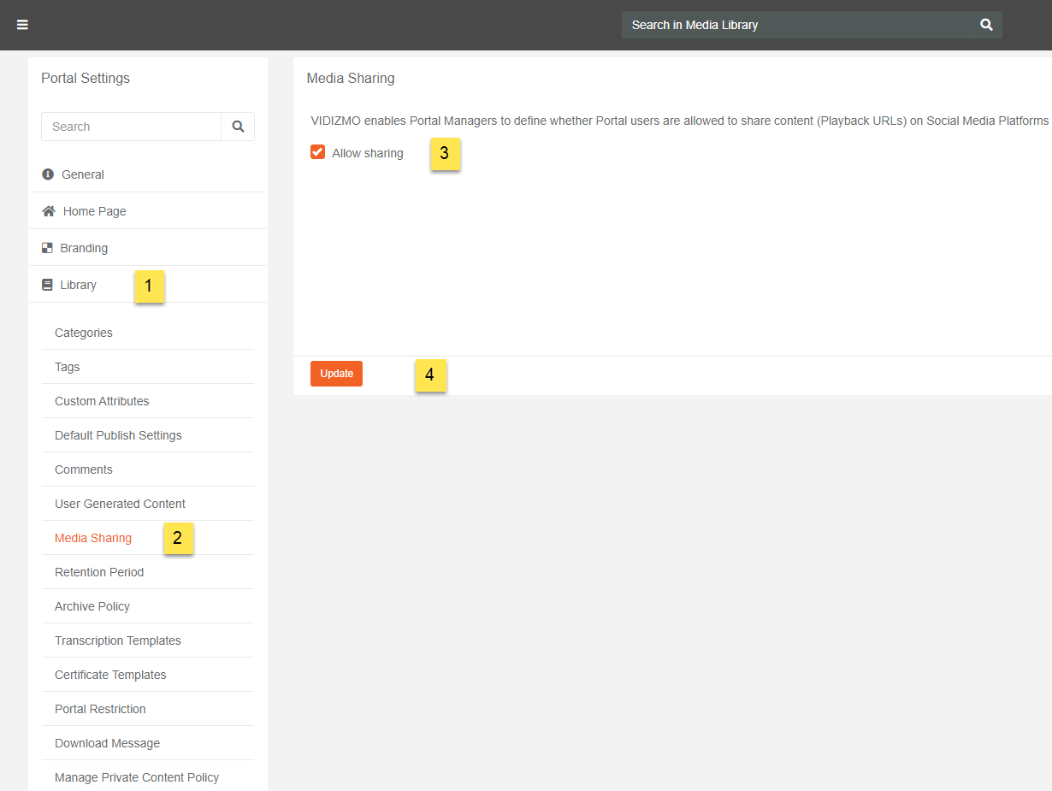
Task: Click the top search magnifier icon
Action: tap(986, 25)
